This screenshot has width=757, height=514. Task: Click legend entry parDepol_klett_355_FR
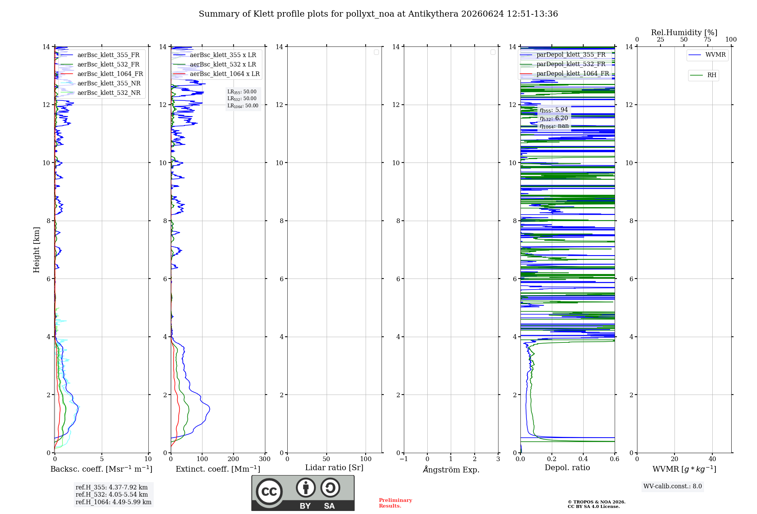(563, 55)
